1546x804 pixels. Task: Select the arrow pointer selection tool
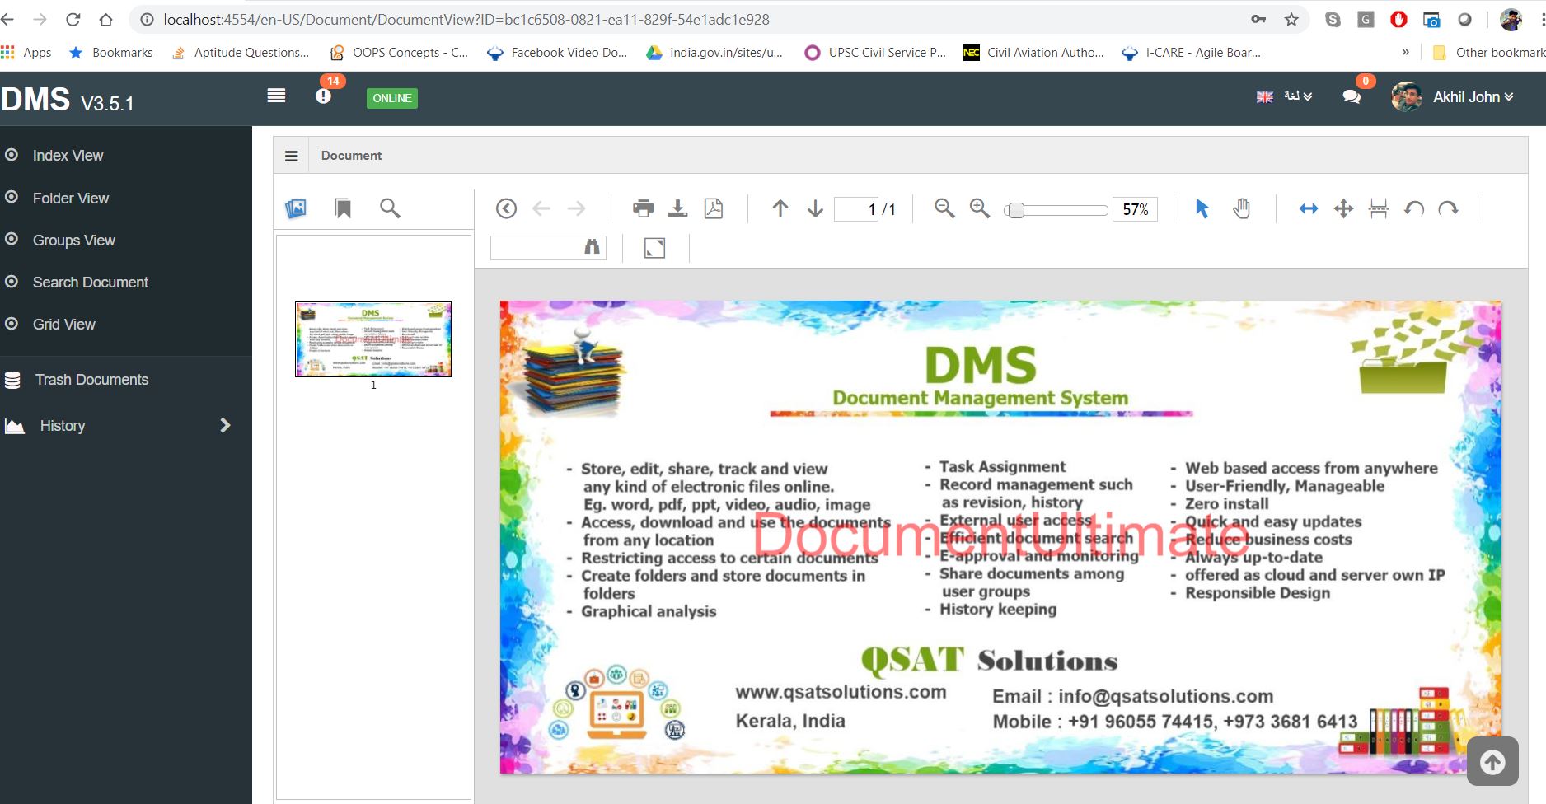[1202, 209]
